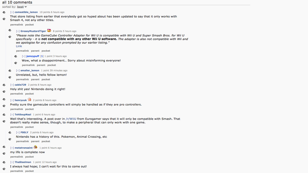Upvote GreasyMustardTiger's quoted reply
This screenshot has width=308, height=173.
(x=10, y=30)
